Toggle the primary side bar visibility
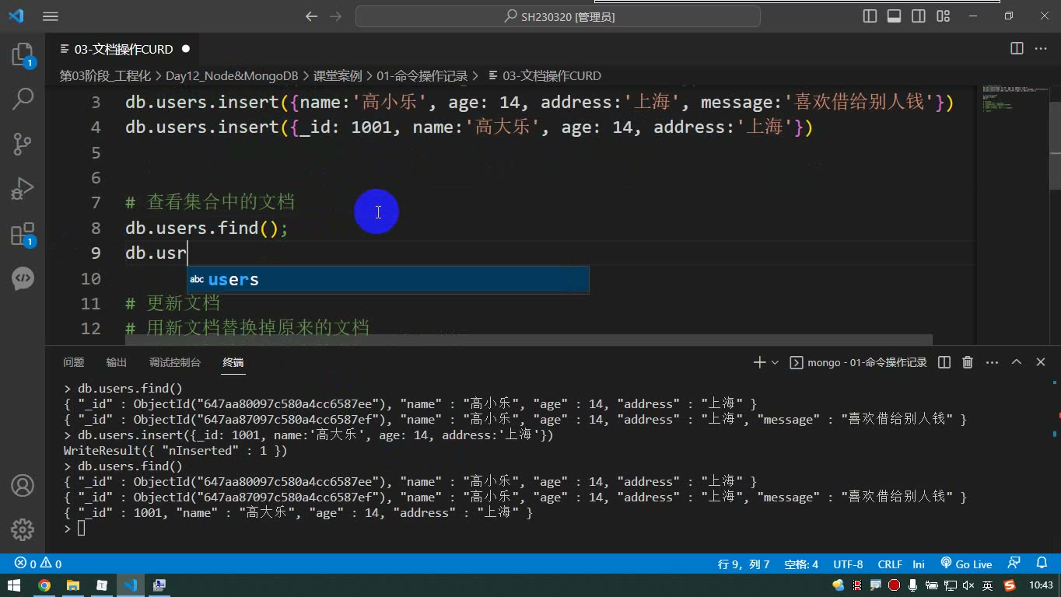Image resolution: width=1061 pixels, height=597 pixels. (x=870, y=16)
